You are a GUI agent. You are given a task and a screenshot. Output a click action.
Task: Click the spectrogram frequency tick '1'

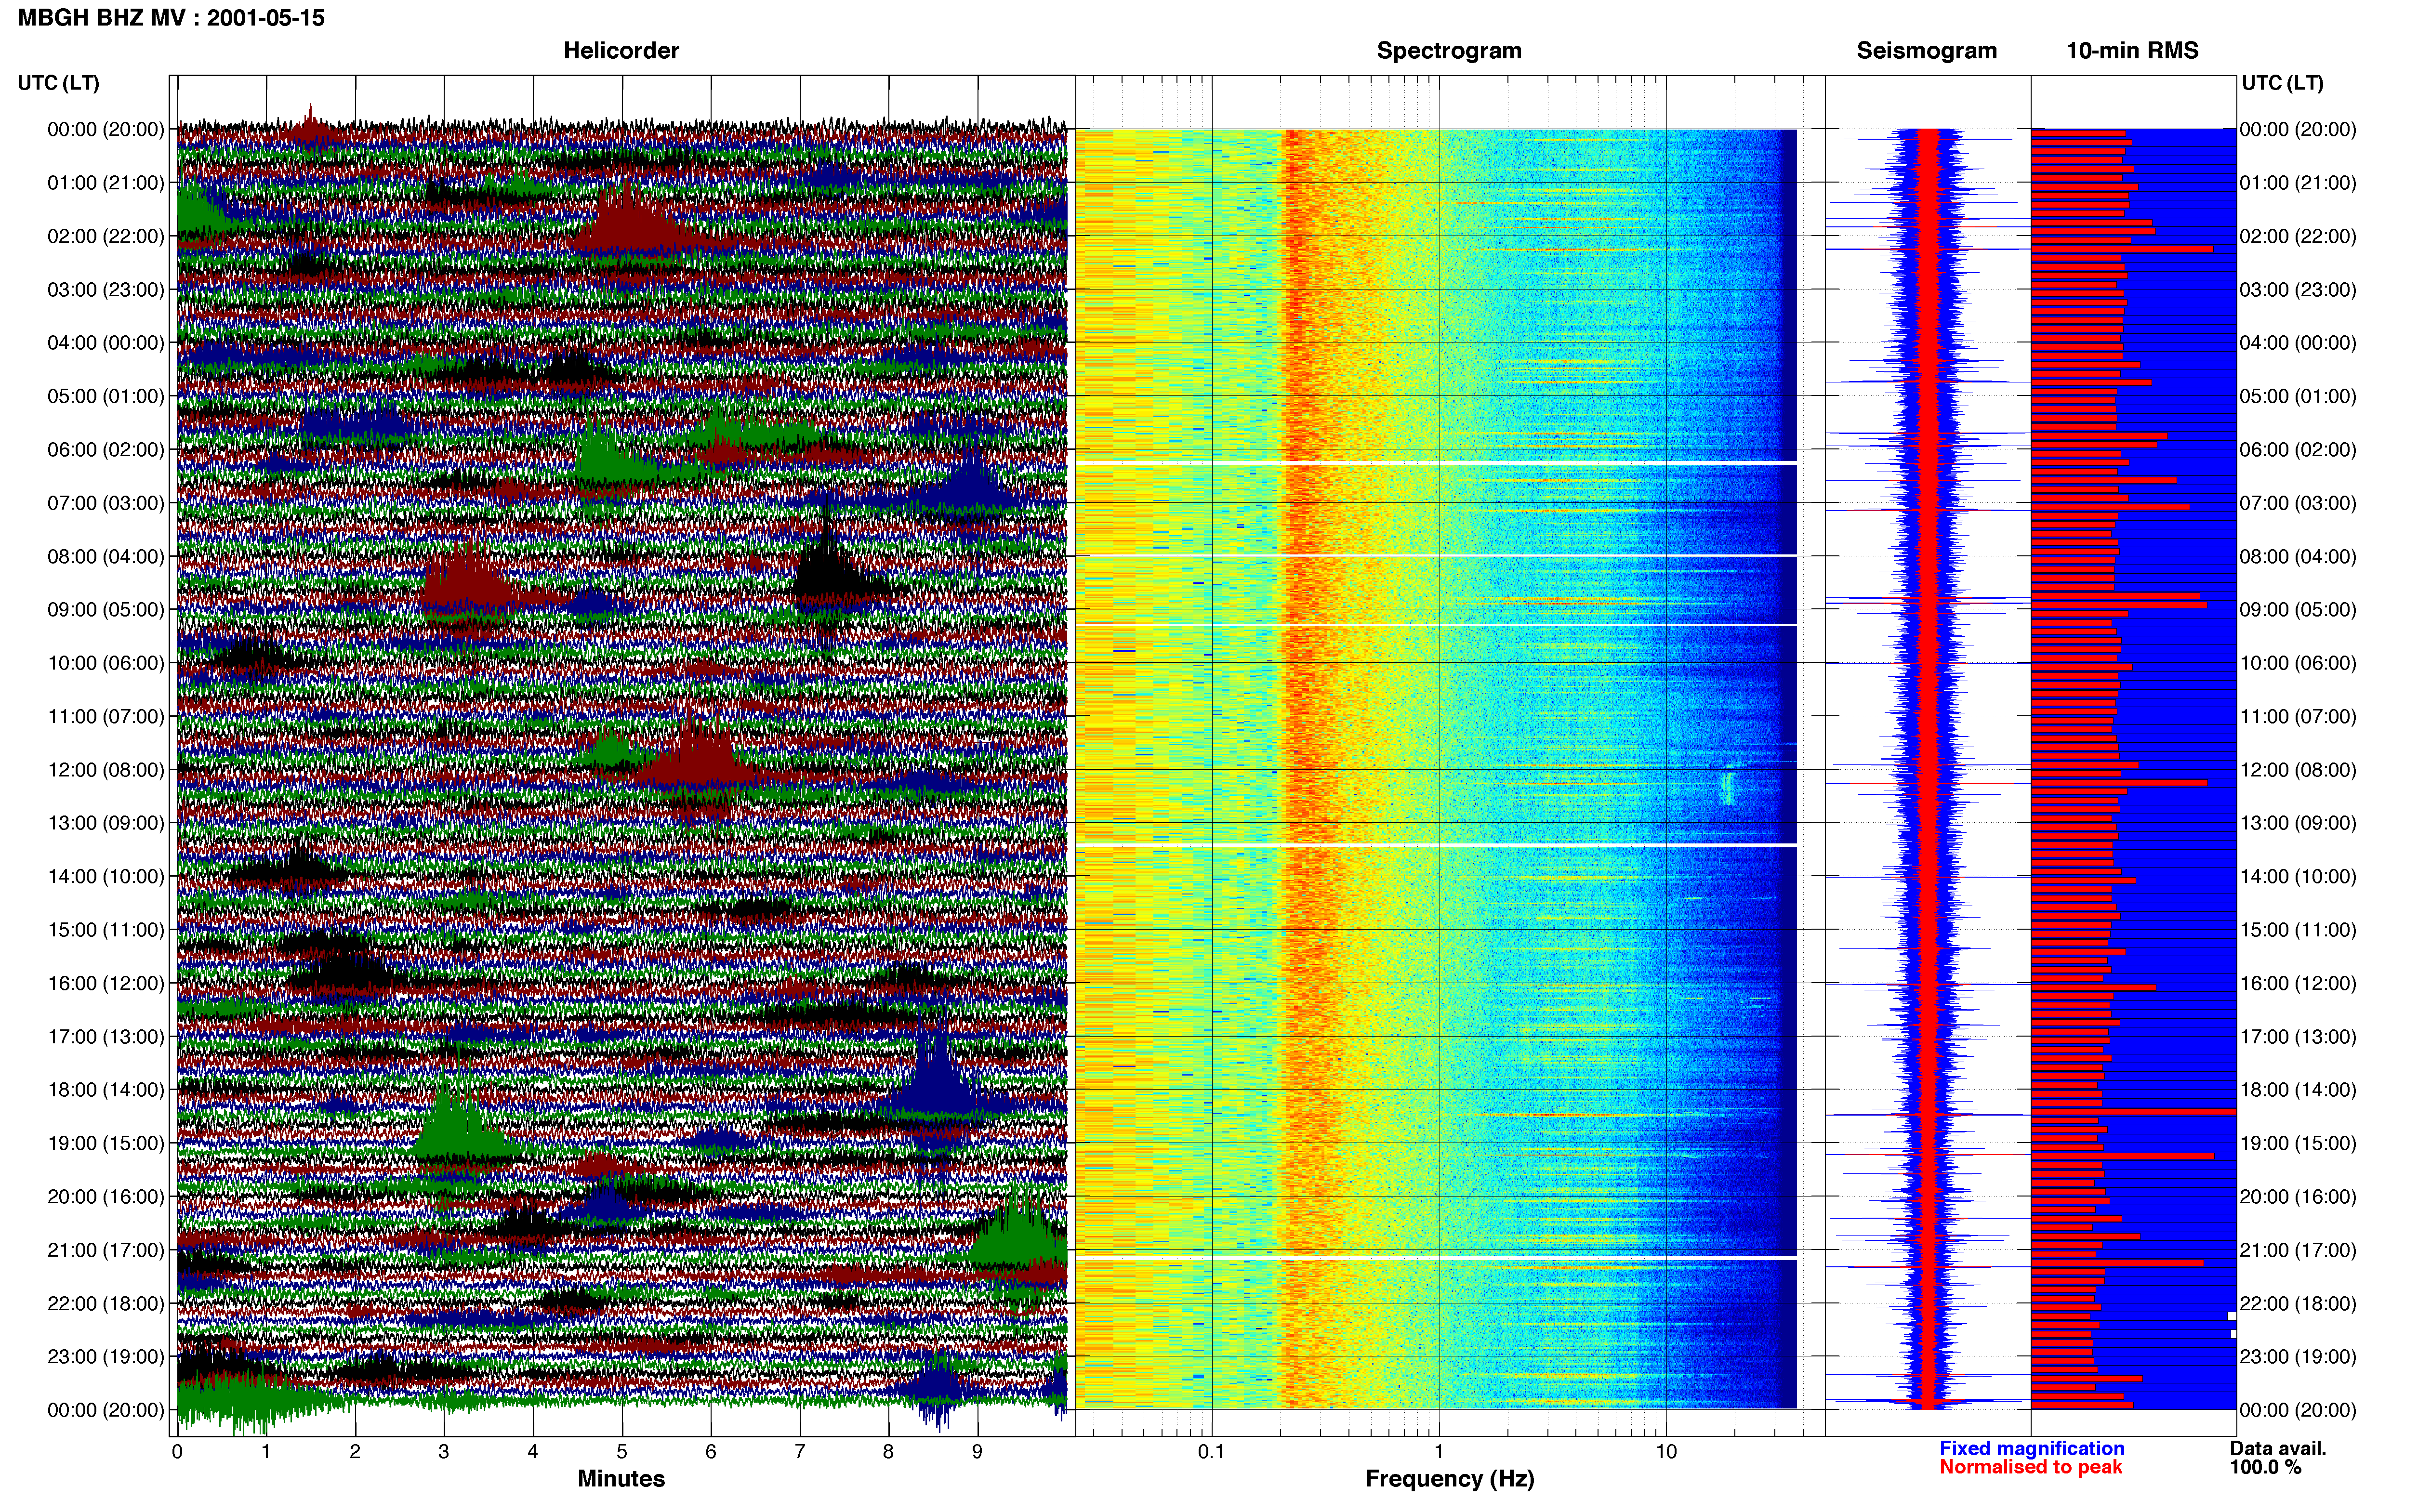tap(1439, 1452)
